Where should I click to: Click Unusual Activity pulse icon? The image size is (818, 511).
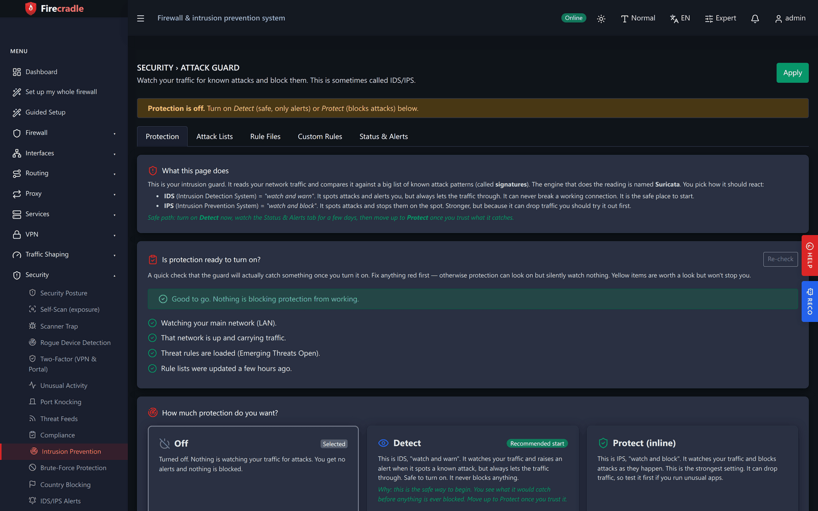coord(33,385)
